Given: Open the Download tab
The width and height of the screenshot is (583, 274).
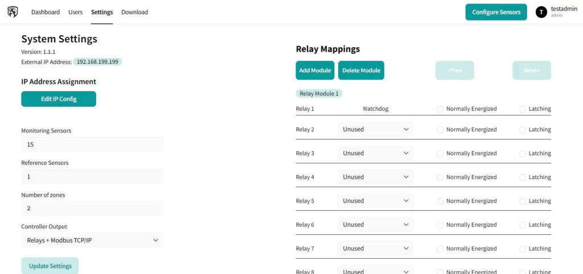Looking at the screenshot, I should [x=134, y=12].
